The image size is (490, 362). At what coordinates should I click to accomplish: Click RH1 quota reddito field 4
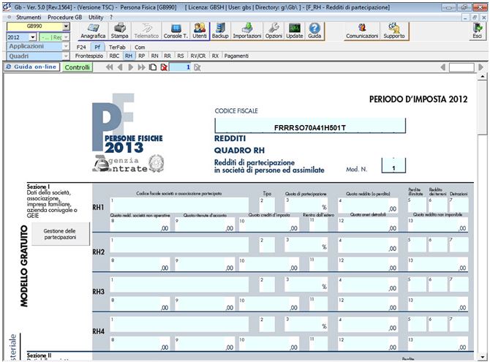coord(367,205)
